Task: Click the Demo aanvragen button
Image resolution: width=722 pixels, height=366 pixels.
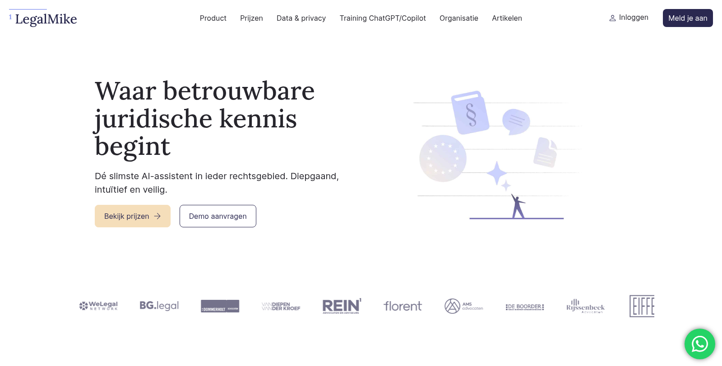Action: (x=218, y=216)
